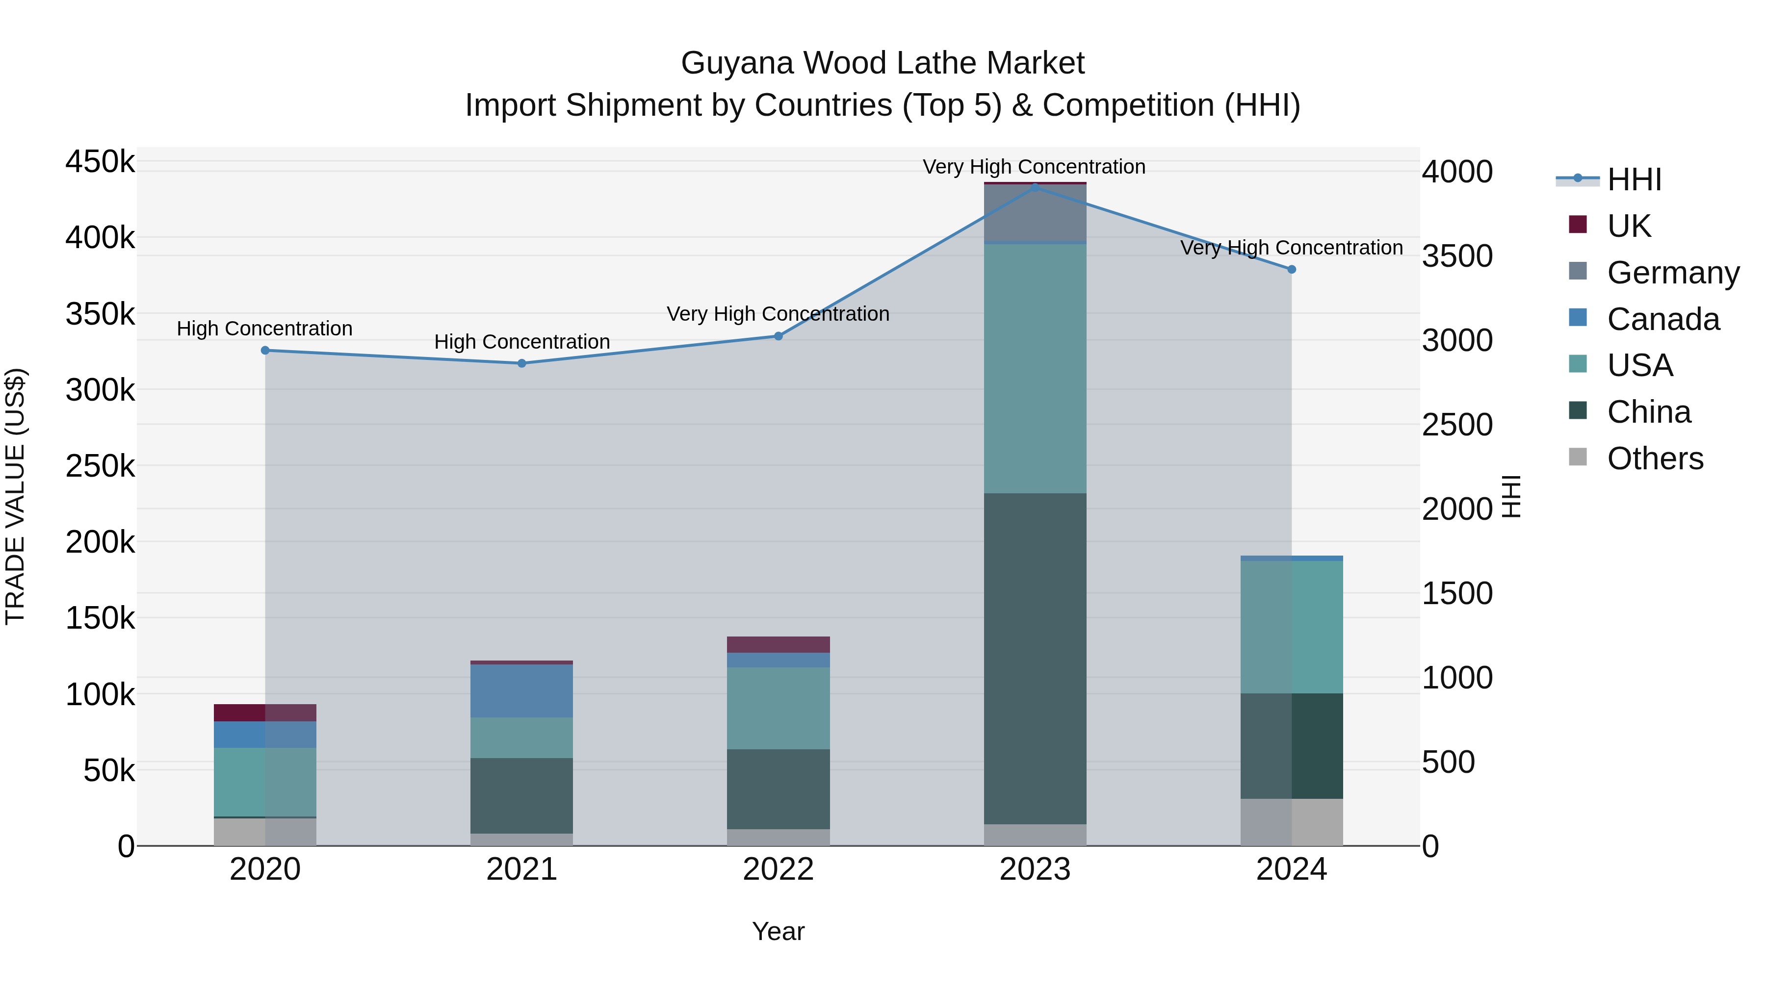This screenshot has width=1766, height=993.
Task: Click the HHI line marker for 2020
Action: pos(265,350)
